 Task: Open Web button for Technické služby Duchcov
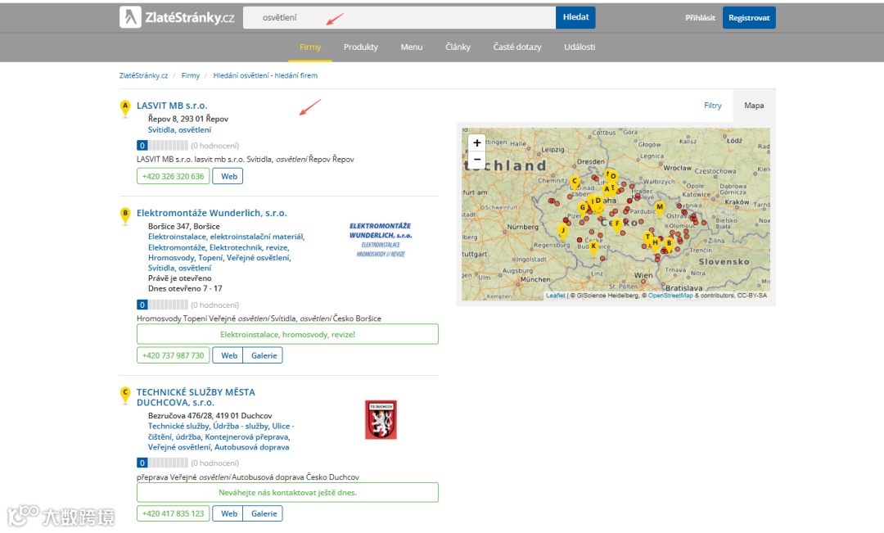228,513
